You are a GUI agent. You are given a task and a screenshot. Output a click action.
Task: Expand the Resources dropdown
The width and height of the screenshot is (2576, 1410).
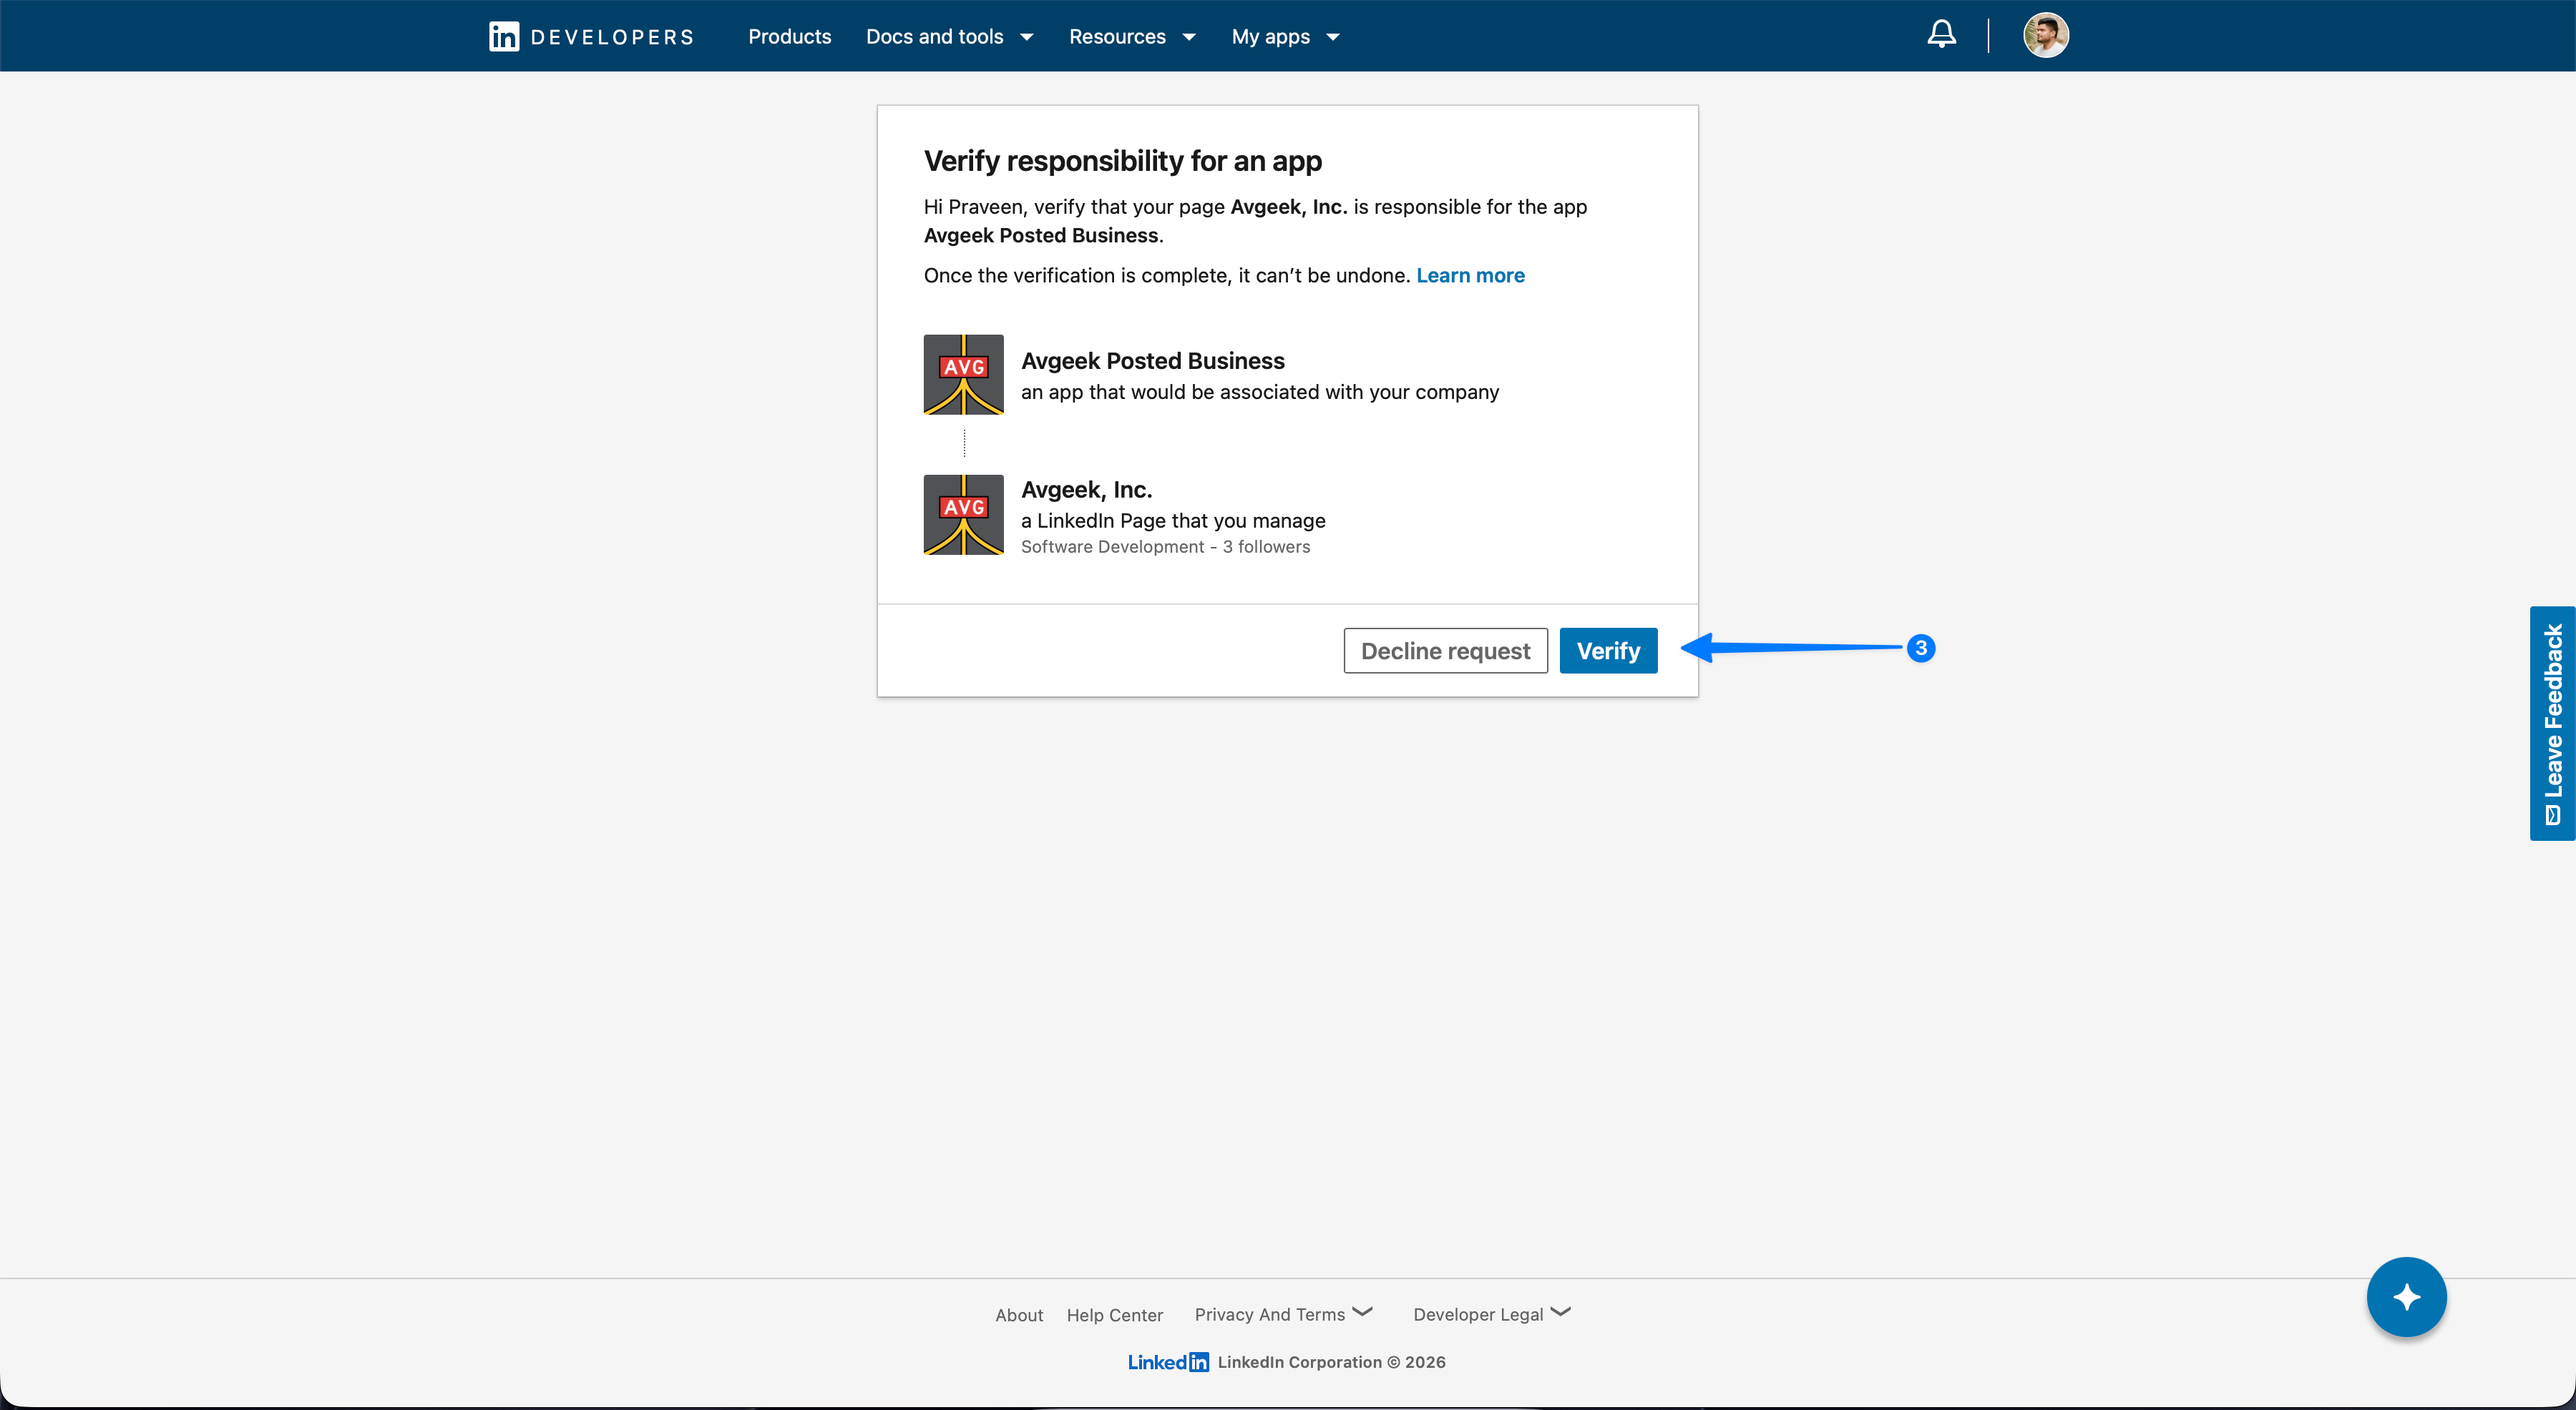pos(1133,37)
